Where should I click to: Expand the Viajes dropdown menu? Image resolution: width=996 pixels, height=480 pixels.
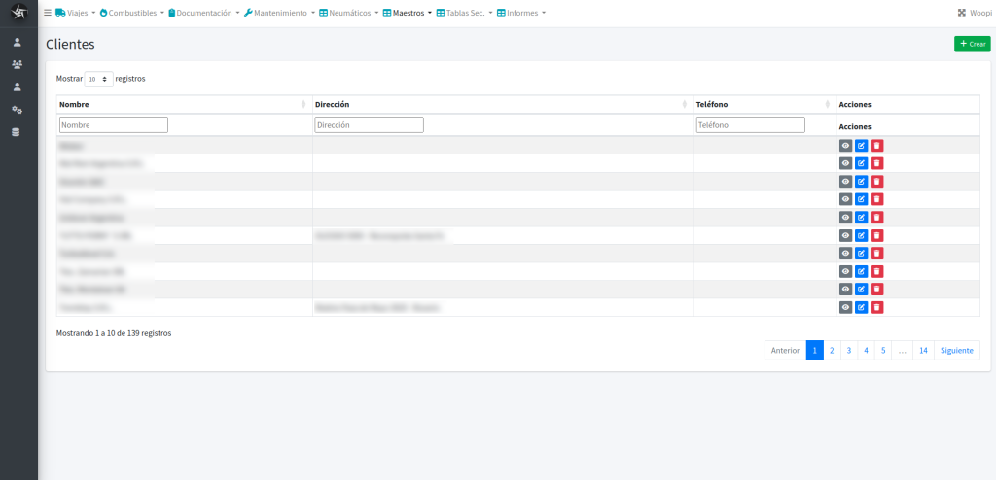pyautogui.click(x=76, y=13)
